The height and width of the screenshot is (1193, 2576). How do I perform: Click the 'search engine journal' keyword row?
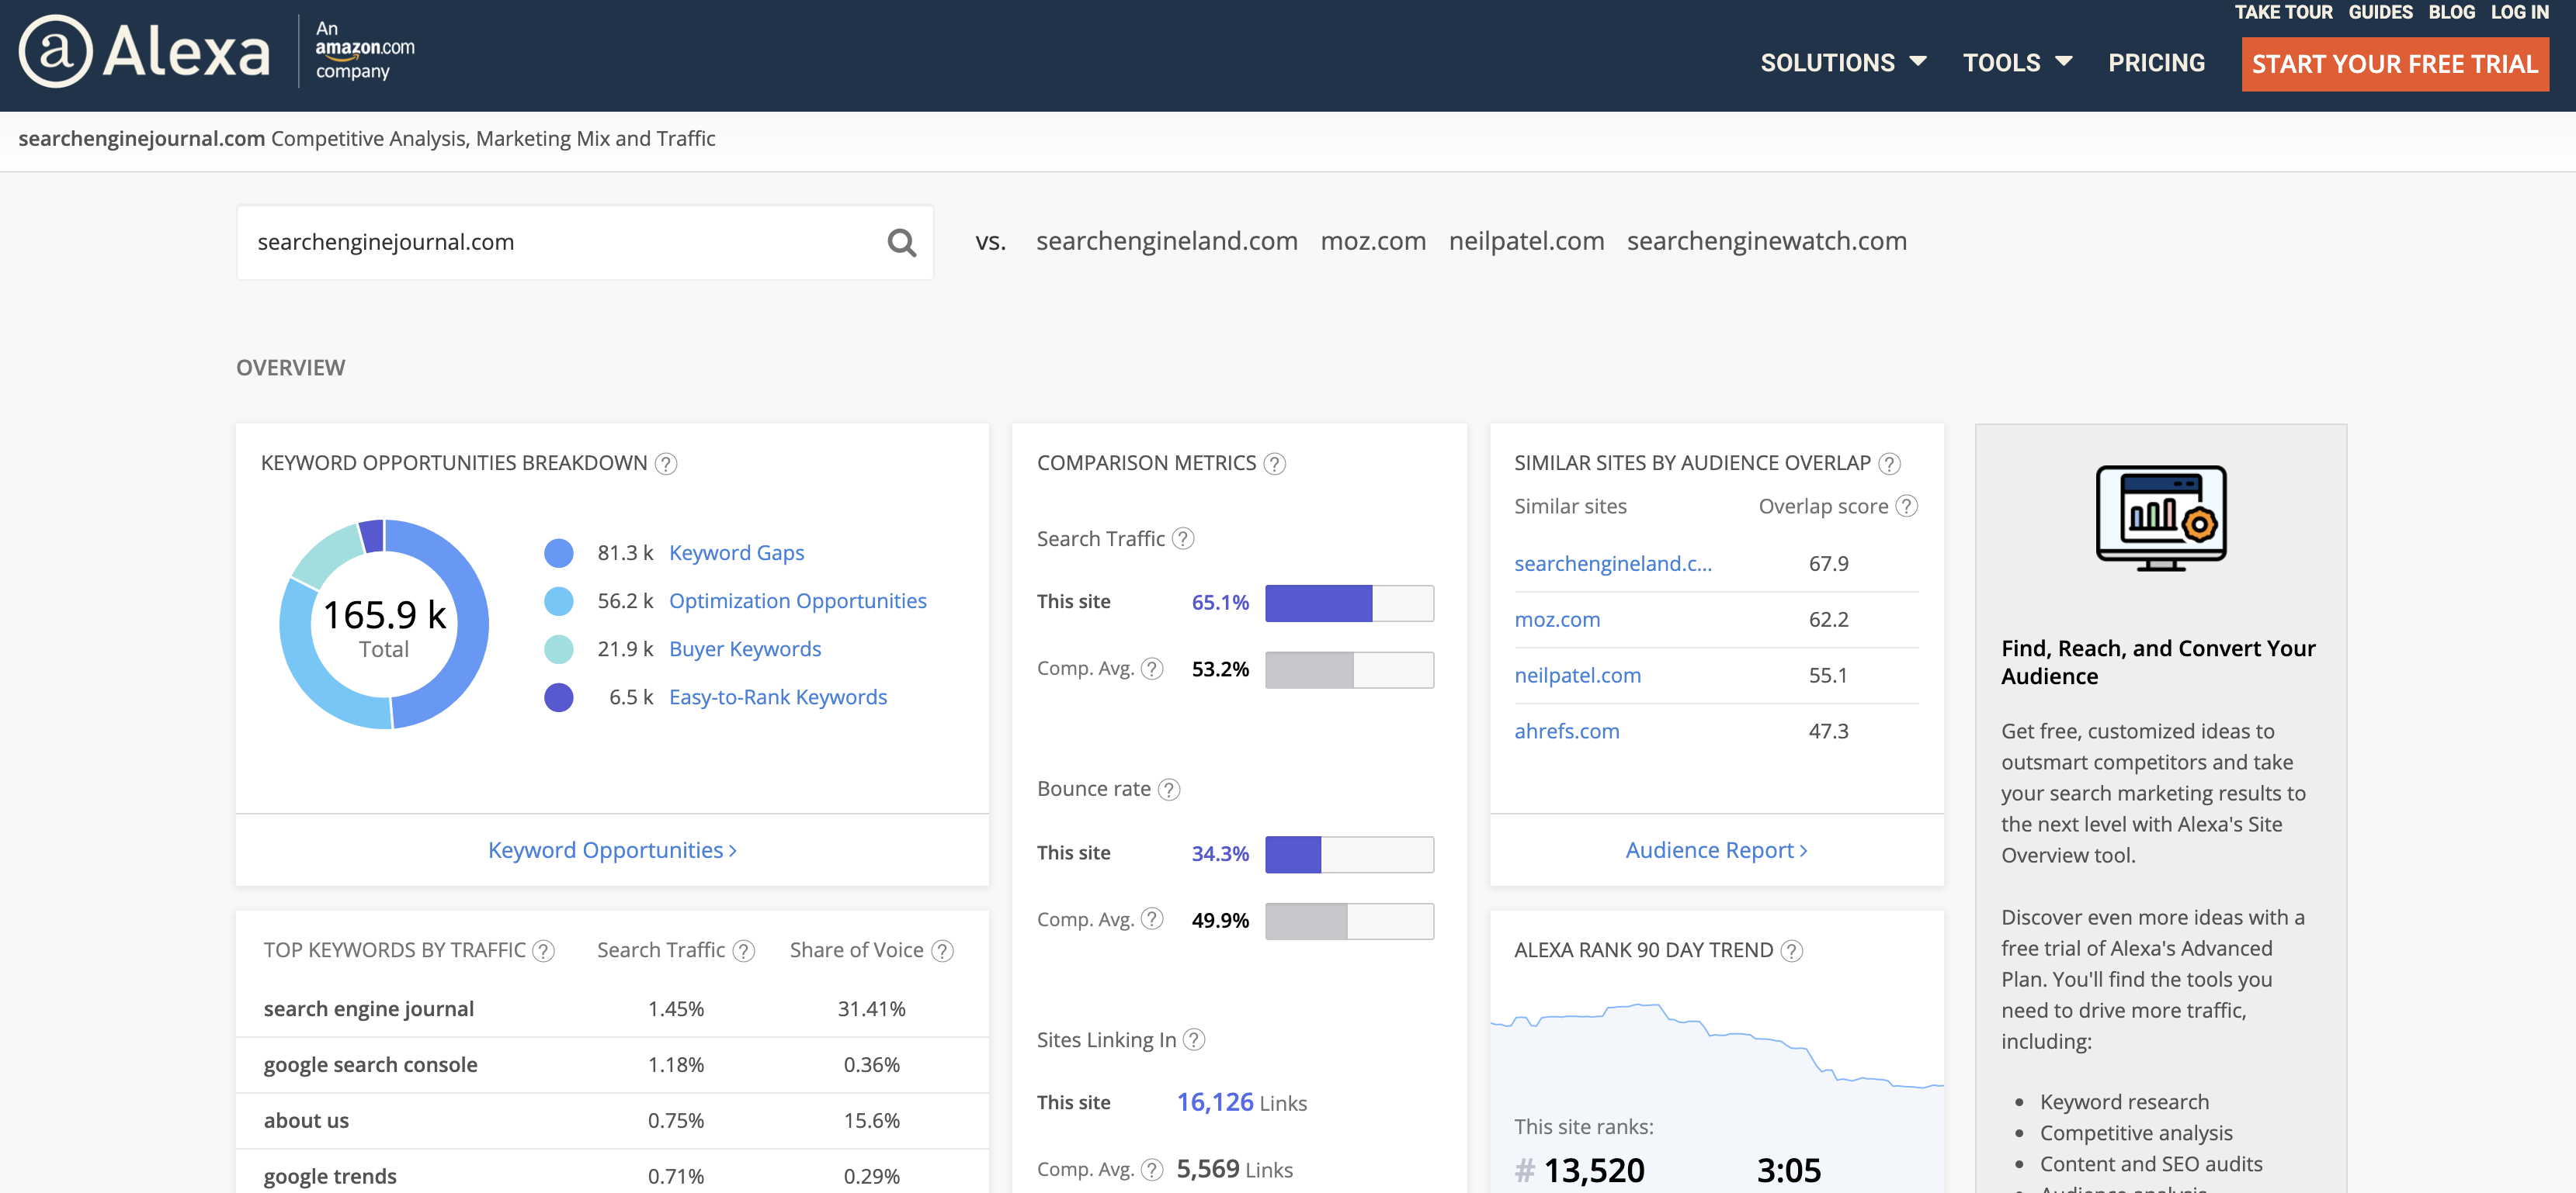[x=612, y=1009]
